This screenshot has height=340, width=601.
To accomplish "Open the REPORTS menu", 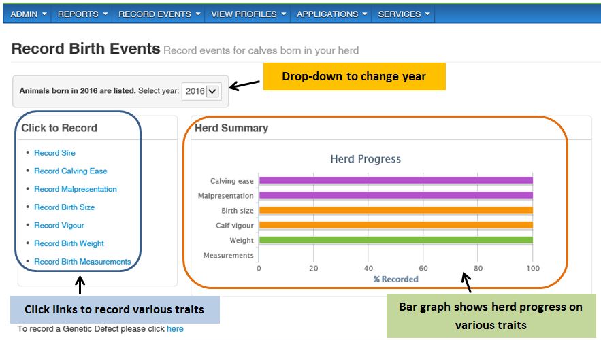I will (x=82, y=14).
